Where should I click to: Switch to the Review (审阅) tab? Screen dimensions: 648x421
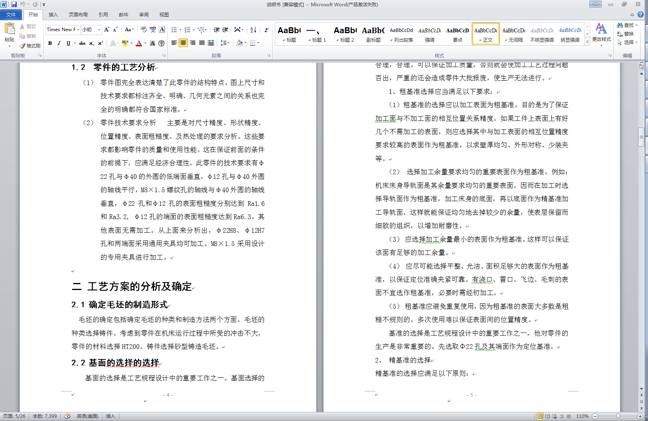pos(143,14)
